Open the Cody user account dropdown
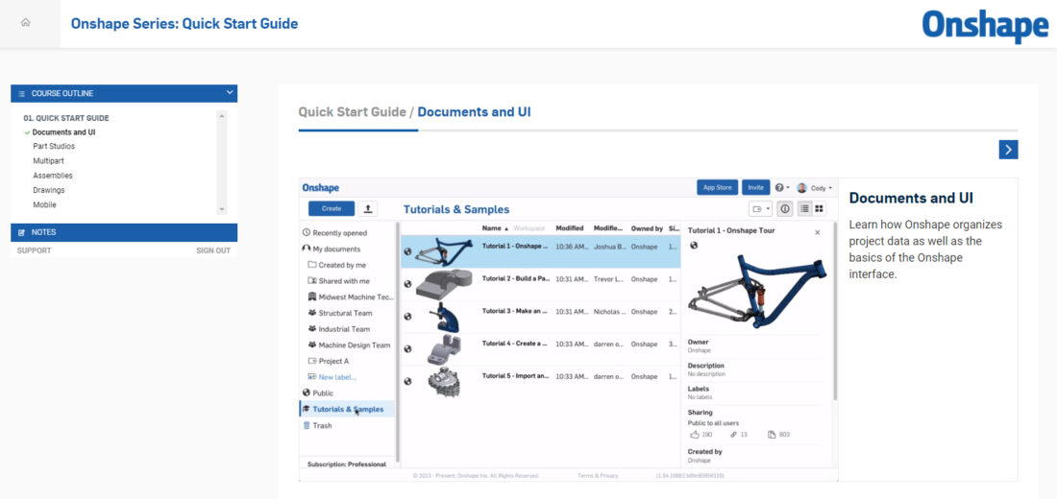The width and height of the screenshot is (1057, 499). point(816,188)
